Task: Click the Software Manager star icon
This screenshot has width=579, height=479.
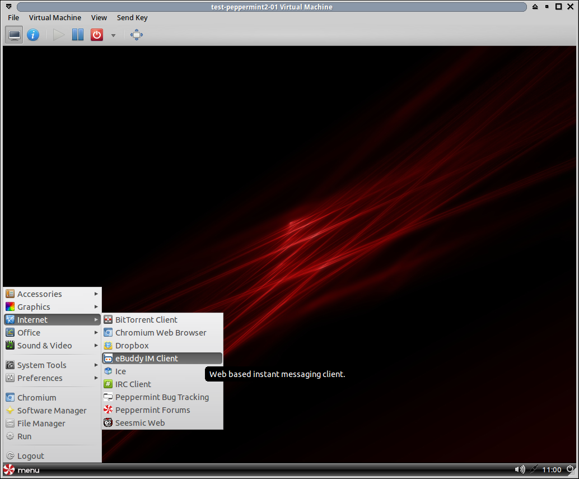Action: pos(10,411)
